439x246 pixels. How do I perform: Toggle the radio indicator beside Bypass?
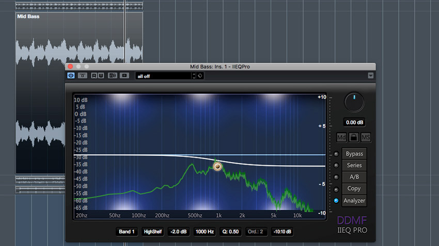click(336, 154)
